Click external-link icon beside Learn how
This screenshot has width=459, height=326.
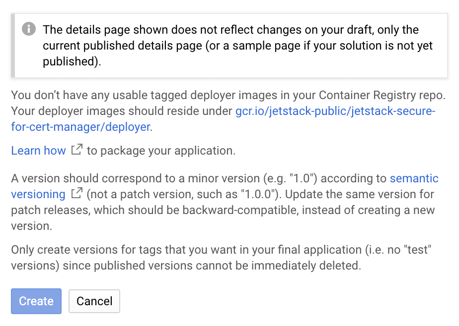tap(76, 150)
